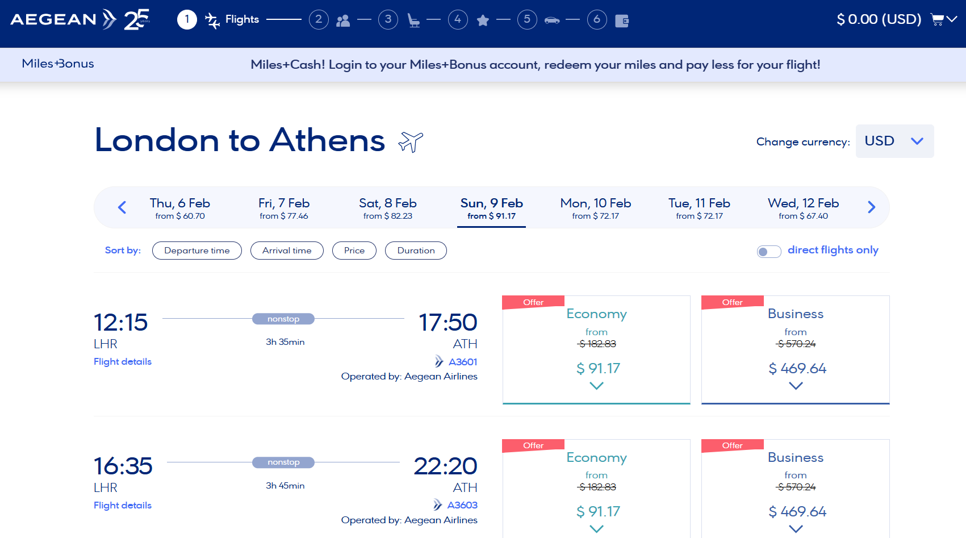Show later dates with right arrow
The width and height of the screenshot is (966, 538).
coord(872,207)
